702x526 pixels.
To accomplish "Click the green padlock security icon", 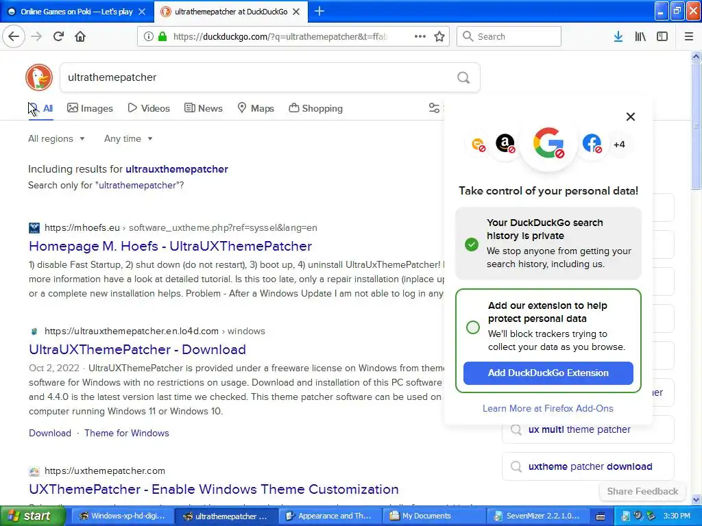I will tap(162, 36).
